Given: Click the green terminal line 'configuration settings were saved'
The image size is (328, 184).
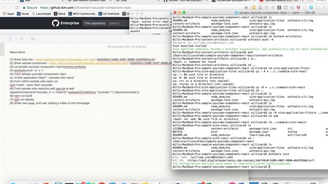Looking at the screenshot, I should (x=232, y=164).
